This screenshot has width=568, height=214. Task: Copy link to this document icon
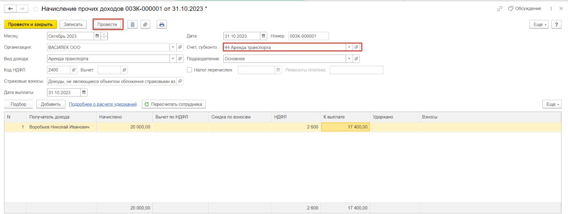click(x=500, y=8)
